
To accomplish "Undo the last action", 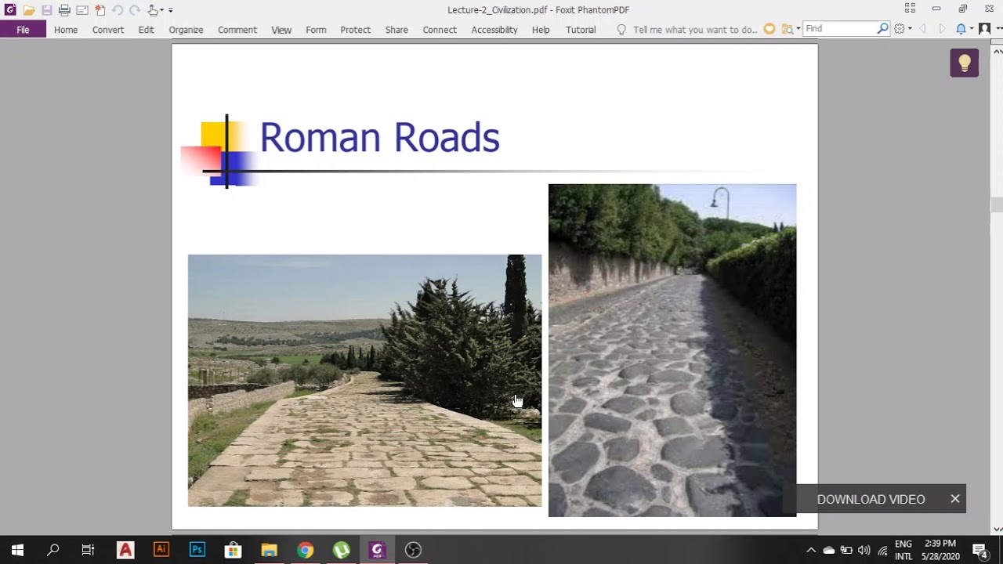I will (x=118, y=10).
